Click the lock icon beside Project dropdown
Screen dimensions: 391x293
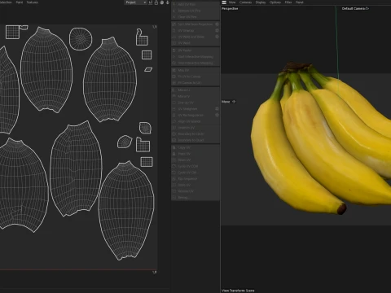(x=156, y=2)
